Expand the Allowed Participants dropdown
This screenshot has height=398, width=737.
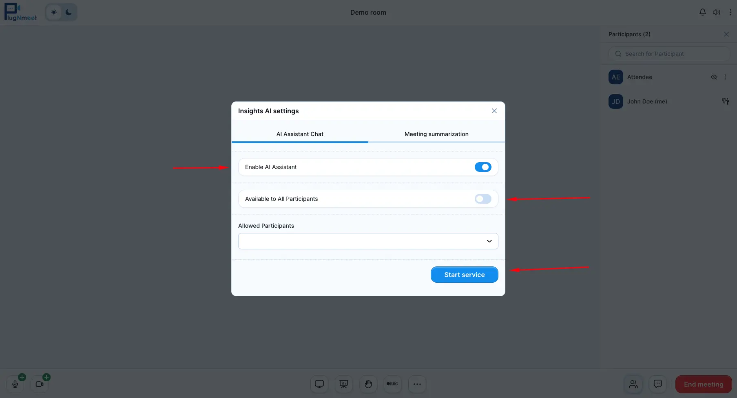pos(368,241)
